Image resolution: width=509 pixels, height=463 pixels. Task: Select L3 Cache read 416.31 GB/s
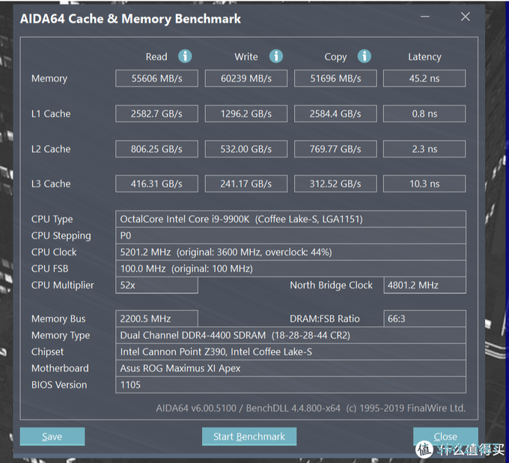coord(156,184)
